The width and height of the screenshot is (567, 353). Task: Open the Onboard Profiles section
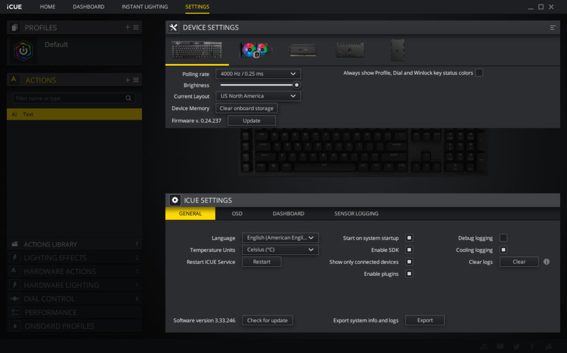click(x=74, y=326)
